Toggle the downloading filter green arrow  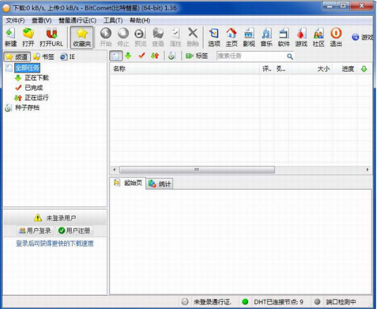(128, 56)
